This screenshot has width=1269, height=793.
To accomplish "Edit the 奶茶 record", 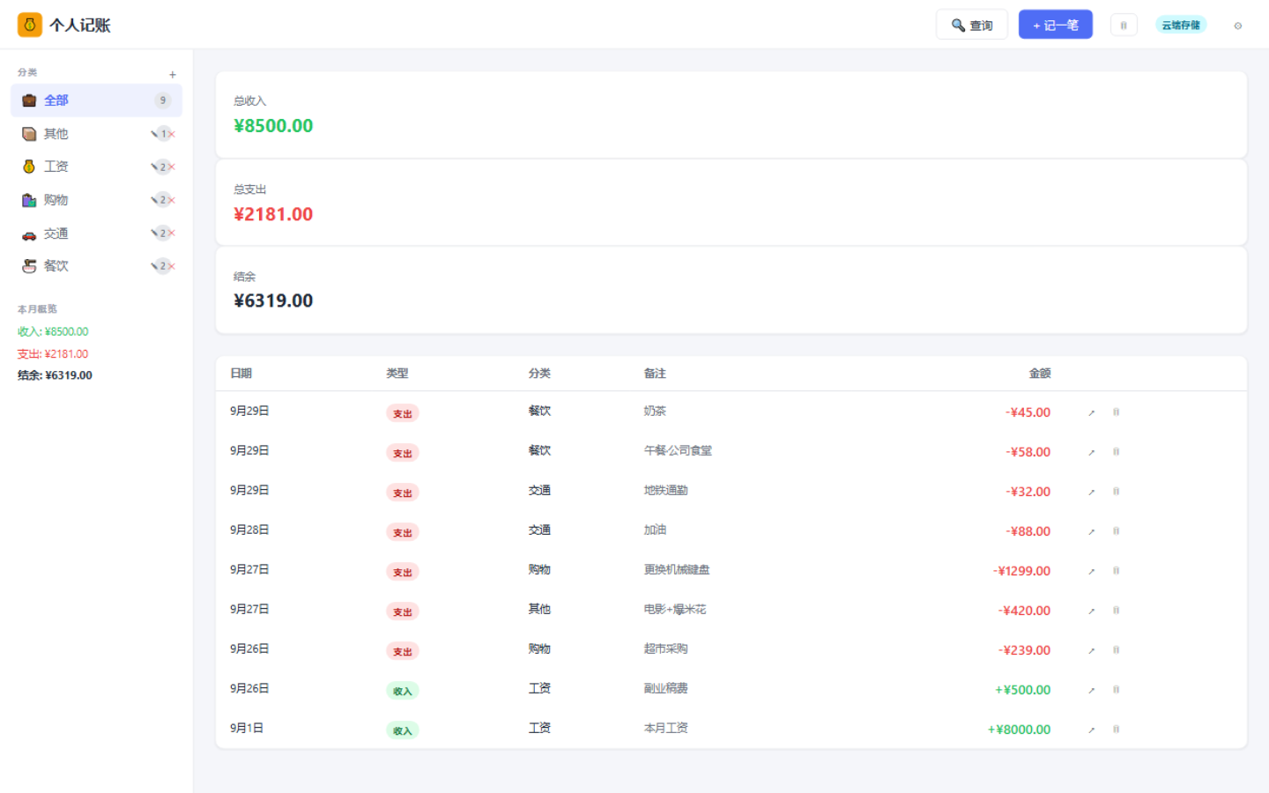I will 1092,412.
